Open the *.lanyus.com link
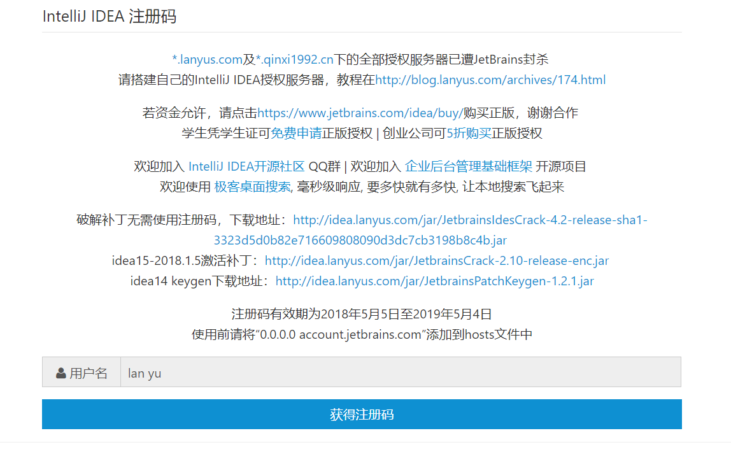The height and width of the screenshot is (454, 731). (207, 60)
